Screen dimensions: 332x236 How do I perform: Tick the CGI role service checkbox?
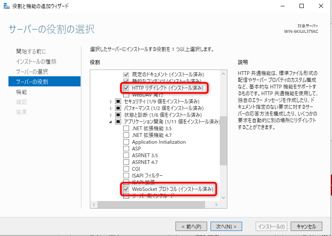point(126,169)
